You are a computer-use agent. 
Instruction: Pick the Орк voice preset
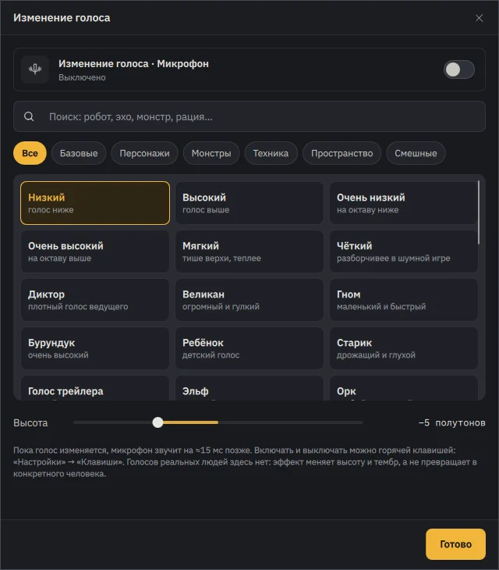(x=403, y=388)
